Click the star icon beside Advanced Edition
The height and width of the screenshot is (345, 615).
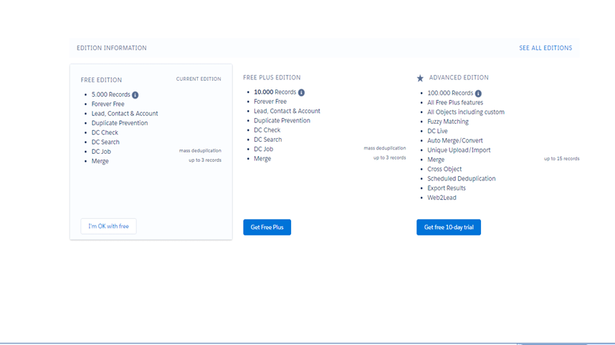420,78
